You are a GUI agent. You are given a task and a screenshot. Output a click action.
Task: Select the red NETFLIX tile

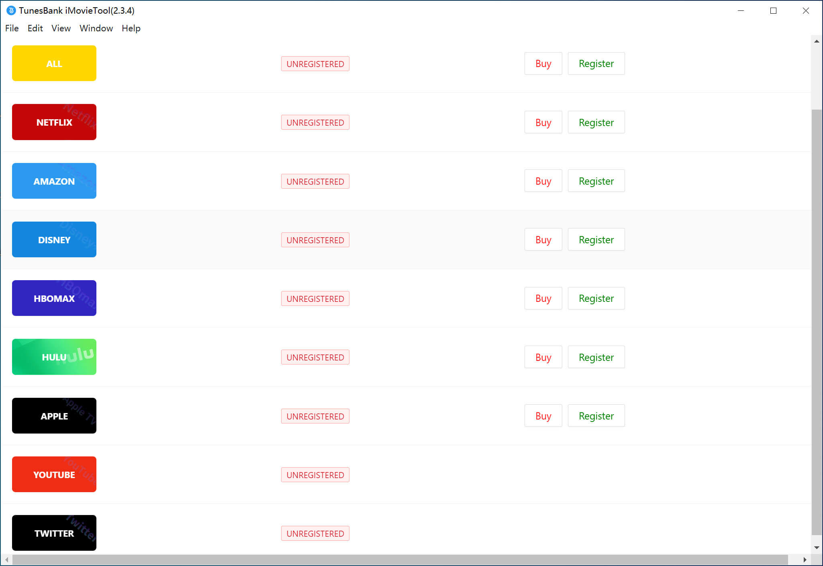[54, 122]
